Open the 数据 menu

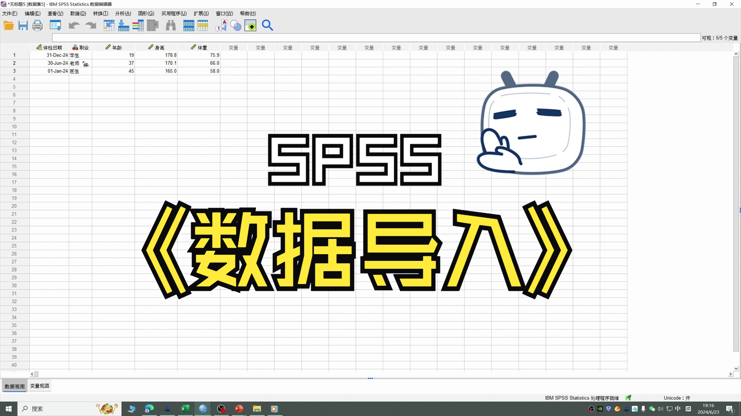click(x=78, y=14)
